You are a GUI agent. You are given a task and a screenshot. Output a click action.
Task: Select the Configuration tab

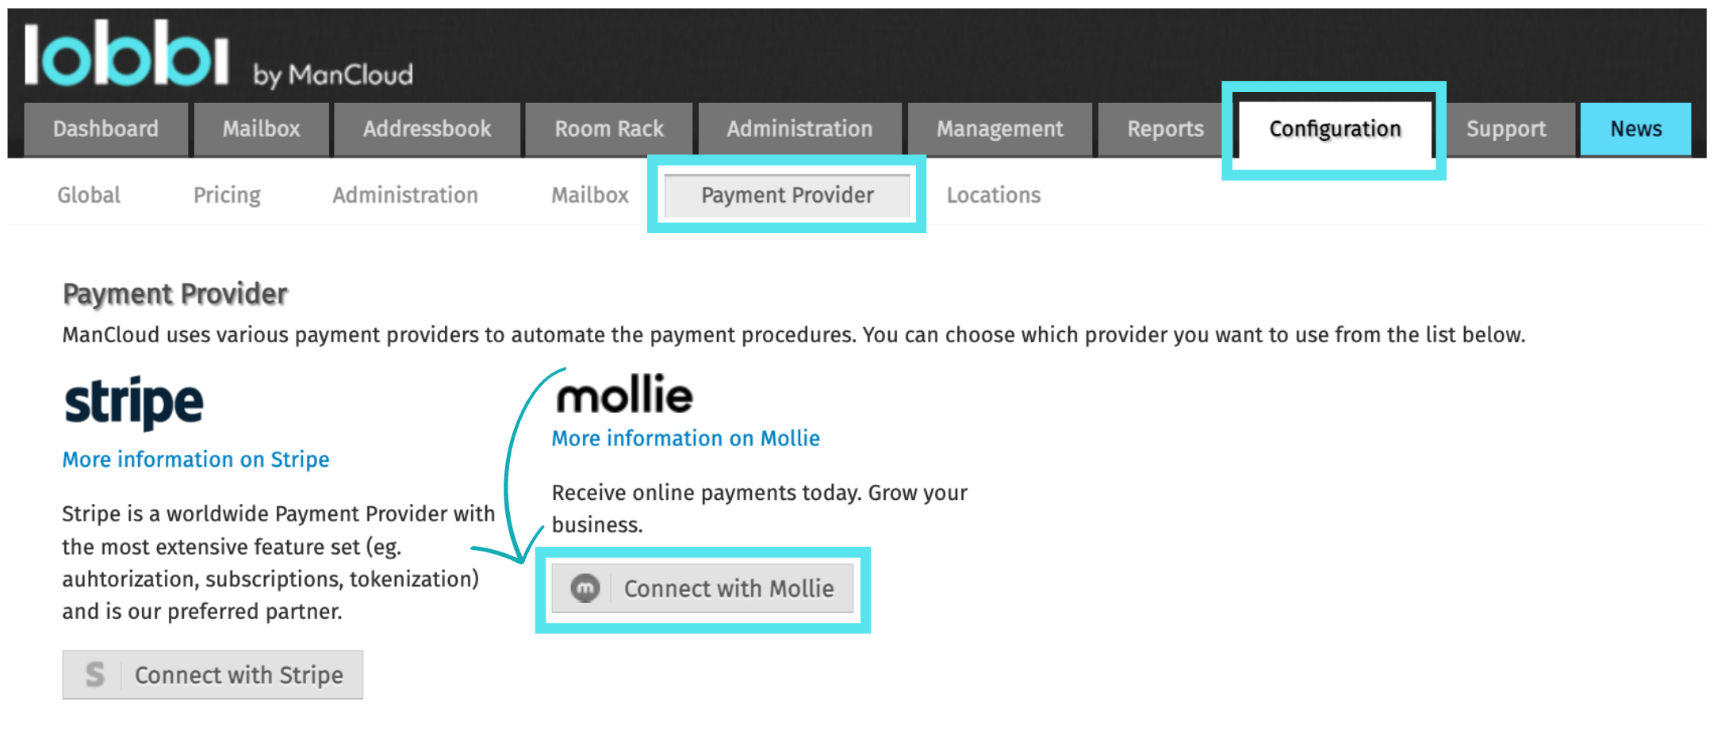[x=1335, y=129]
